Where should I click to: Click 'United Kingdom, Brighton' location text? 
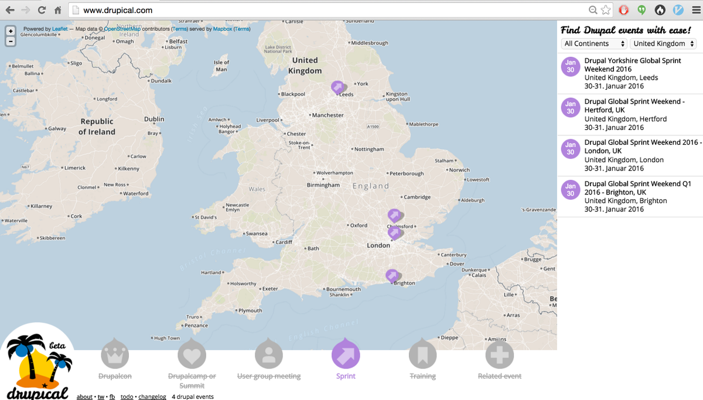click(x=626, y=201)
